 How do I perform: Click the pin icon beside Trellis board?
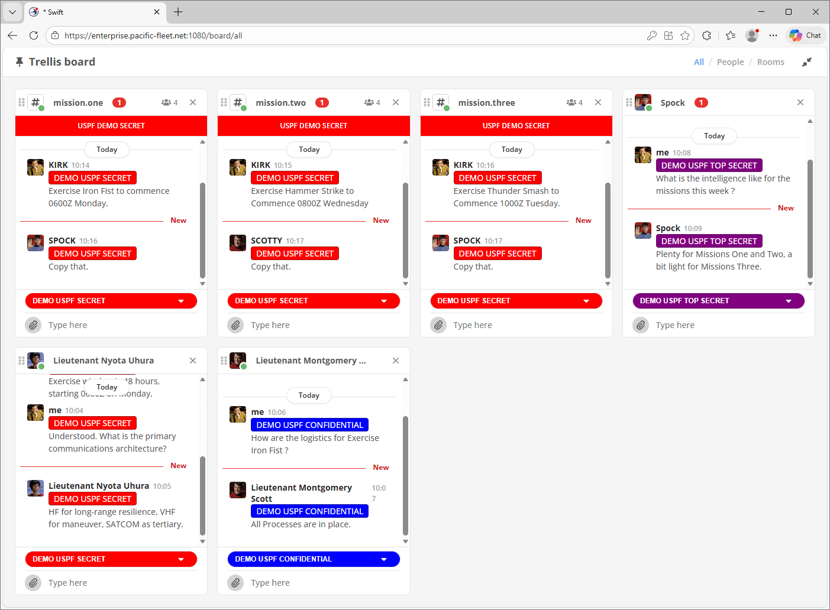(x=20, y=62)
